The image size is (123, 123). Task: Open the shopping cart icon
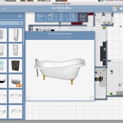tap(121, 9)
